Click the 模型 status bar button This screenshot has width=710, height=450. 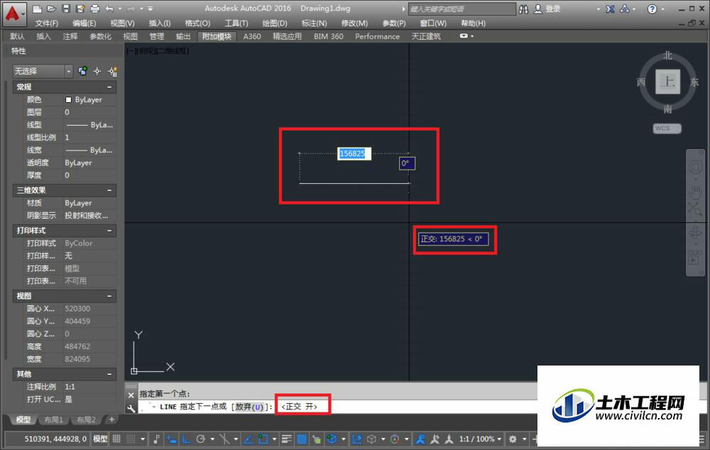pos(100,439)
